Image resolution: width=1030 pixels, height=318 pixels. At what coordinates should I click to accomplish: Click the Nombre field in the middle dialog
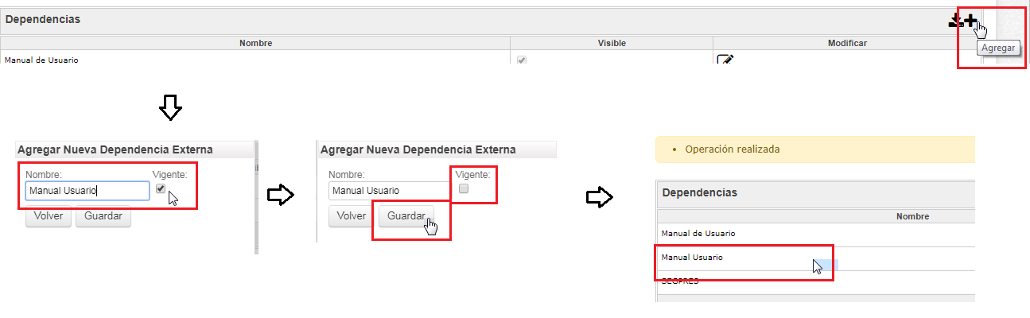pyautogui.click(x=389, y=191)
